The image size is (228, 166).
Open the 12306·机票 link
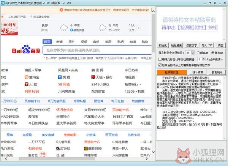pyautogui.click(x=135, y=92)
